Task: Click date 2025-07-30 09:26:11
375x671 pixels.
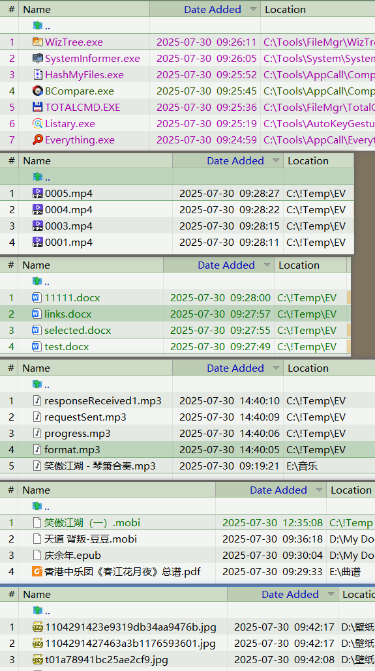Action: tap(207, 42)
